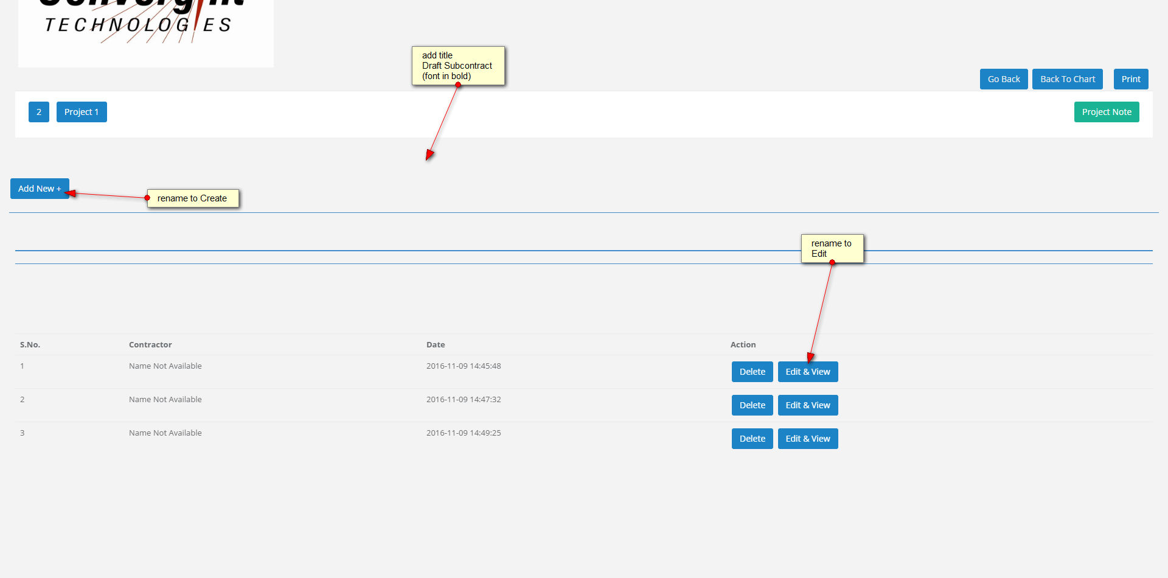Click the Date column header

(x=436, y=345)
